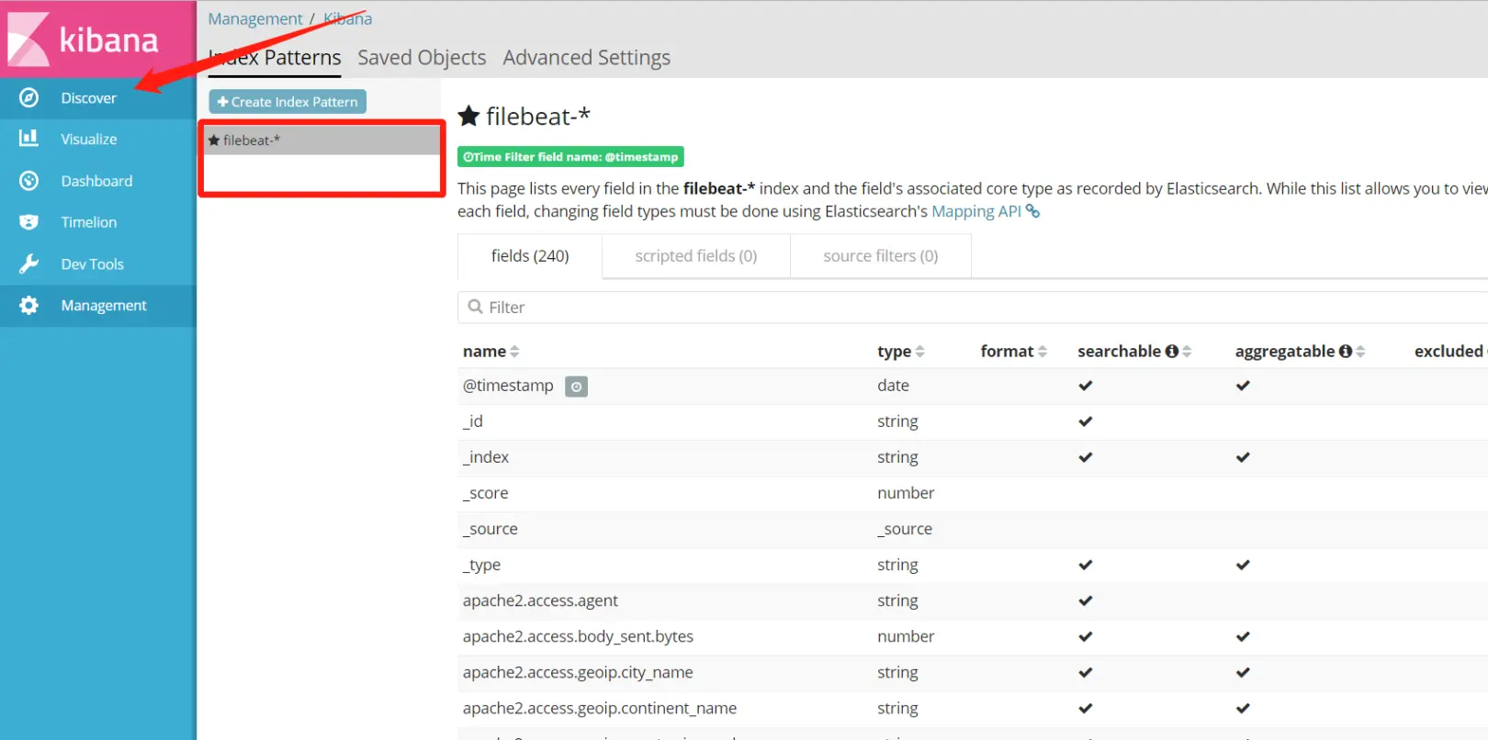
Task: Click the Management gear icon
Action: [28, 306]
